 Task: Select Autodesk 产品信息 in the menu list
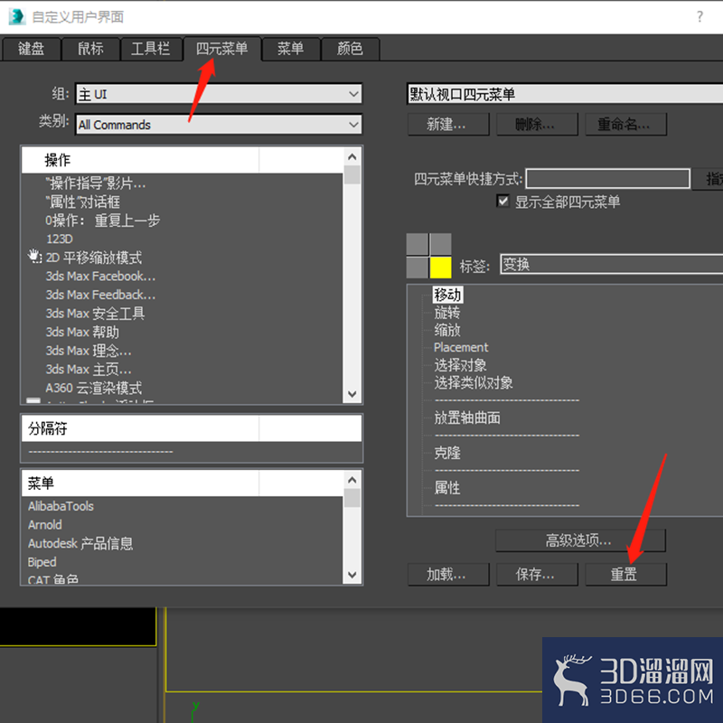[x=80, y=544]
